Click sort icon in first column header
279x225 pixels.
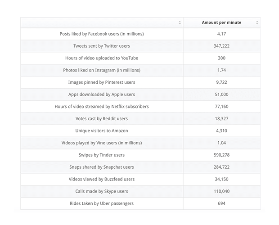pos(180,22)
